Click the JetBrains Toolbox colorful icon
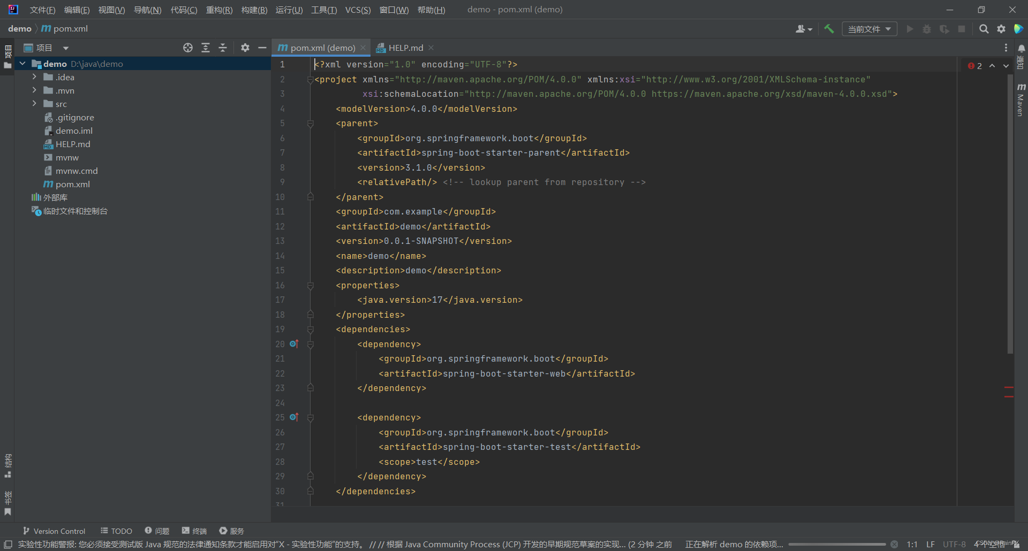This screenshot has width=1028, height=551. click(1018, 29)
